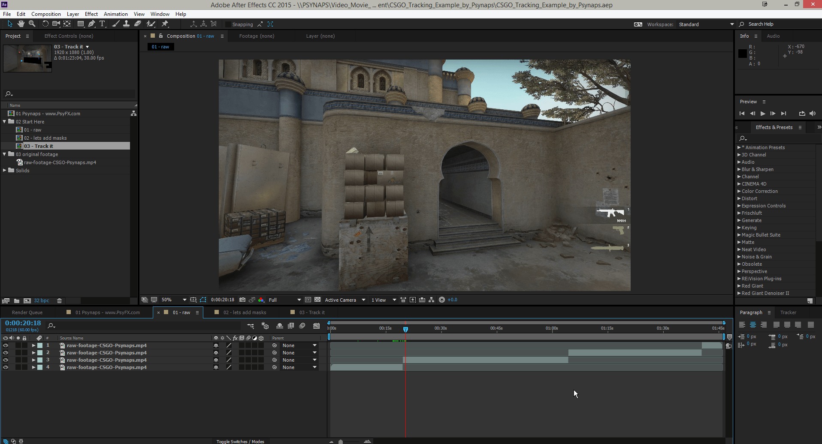Select the Selection arrow tool

point(10,24)
